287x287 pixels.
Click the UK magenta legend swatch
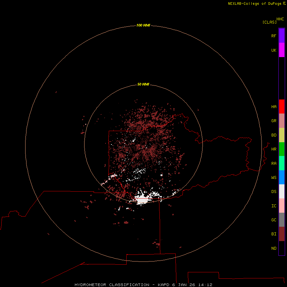click(282, 50)
